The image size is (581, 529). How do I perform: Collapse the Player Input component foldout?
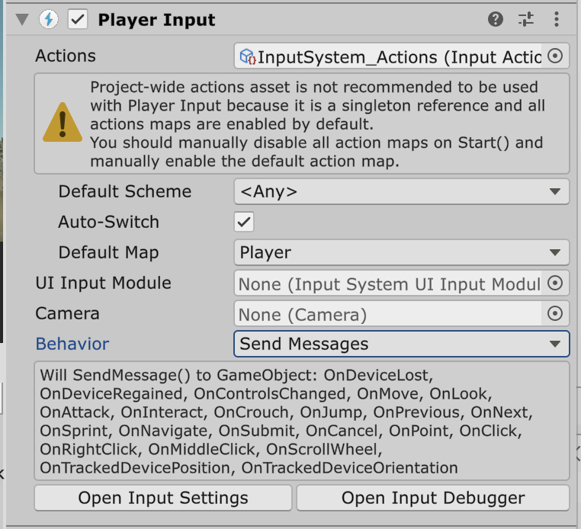click(x=21, y=20)
